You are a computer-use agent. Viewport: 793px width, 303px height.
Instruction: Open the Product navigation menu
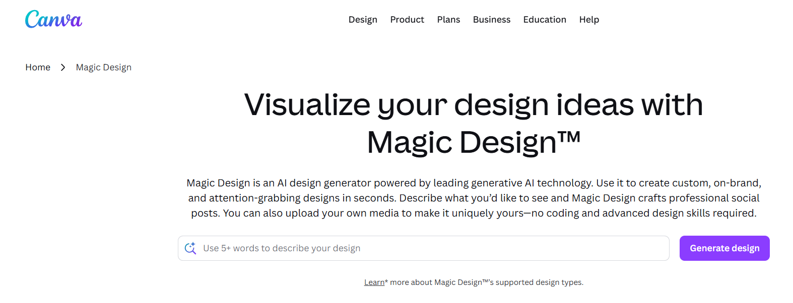(x=407, y=20)
